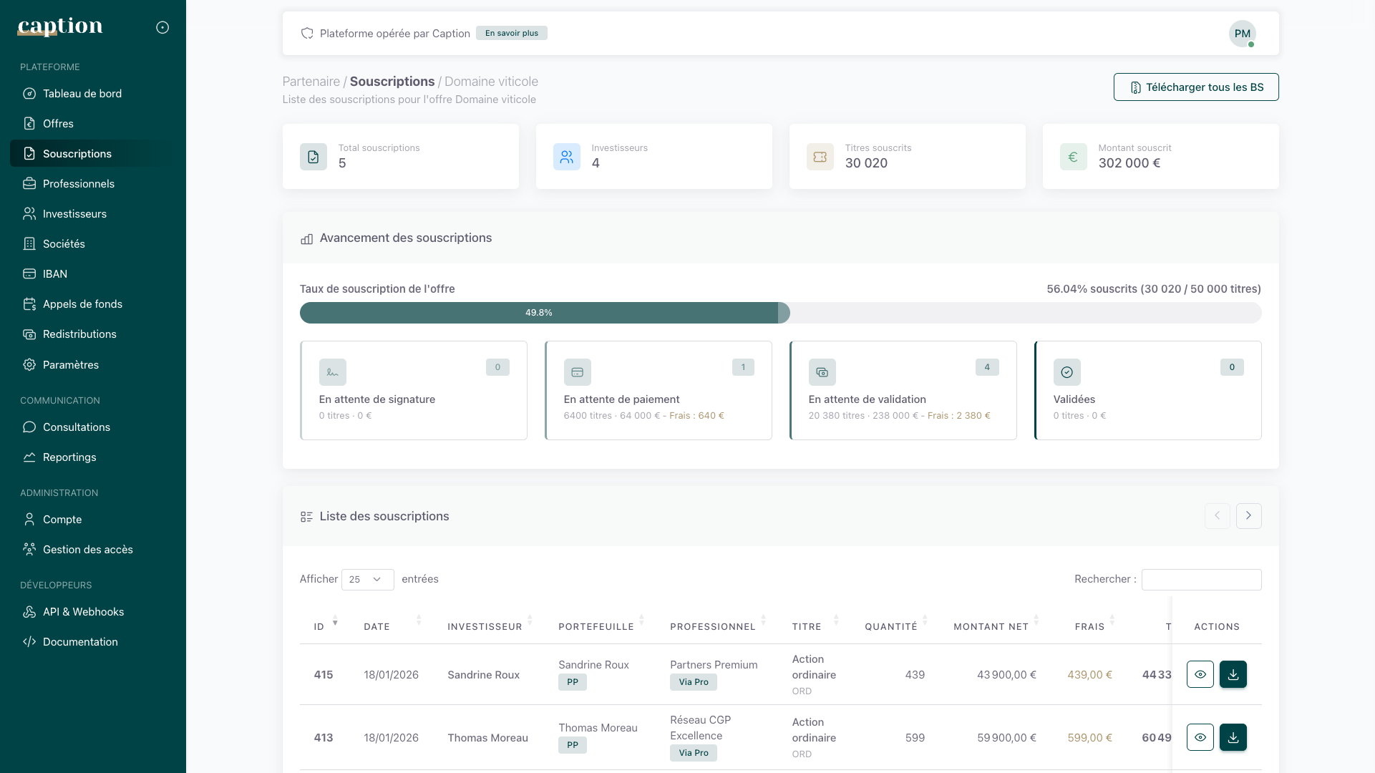The image size is (1375, 773).
Task: Download subscription 415 document
Action: tap(1233, 674)
